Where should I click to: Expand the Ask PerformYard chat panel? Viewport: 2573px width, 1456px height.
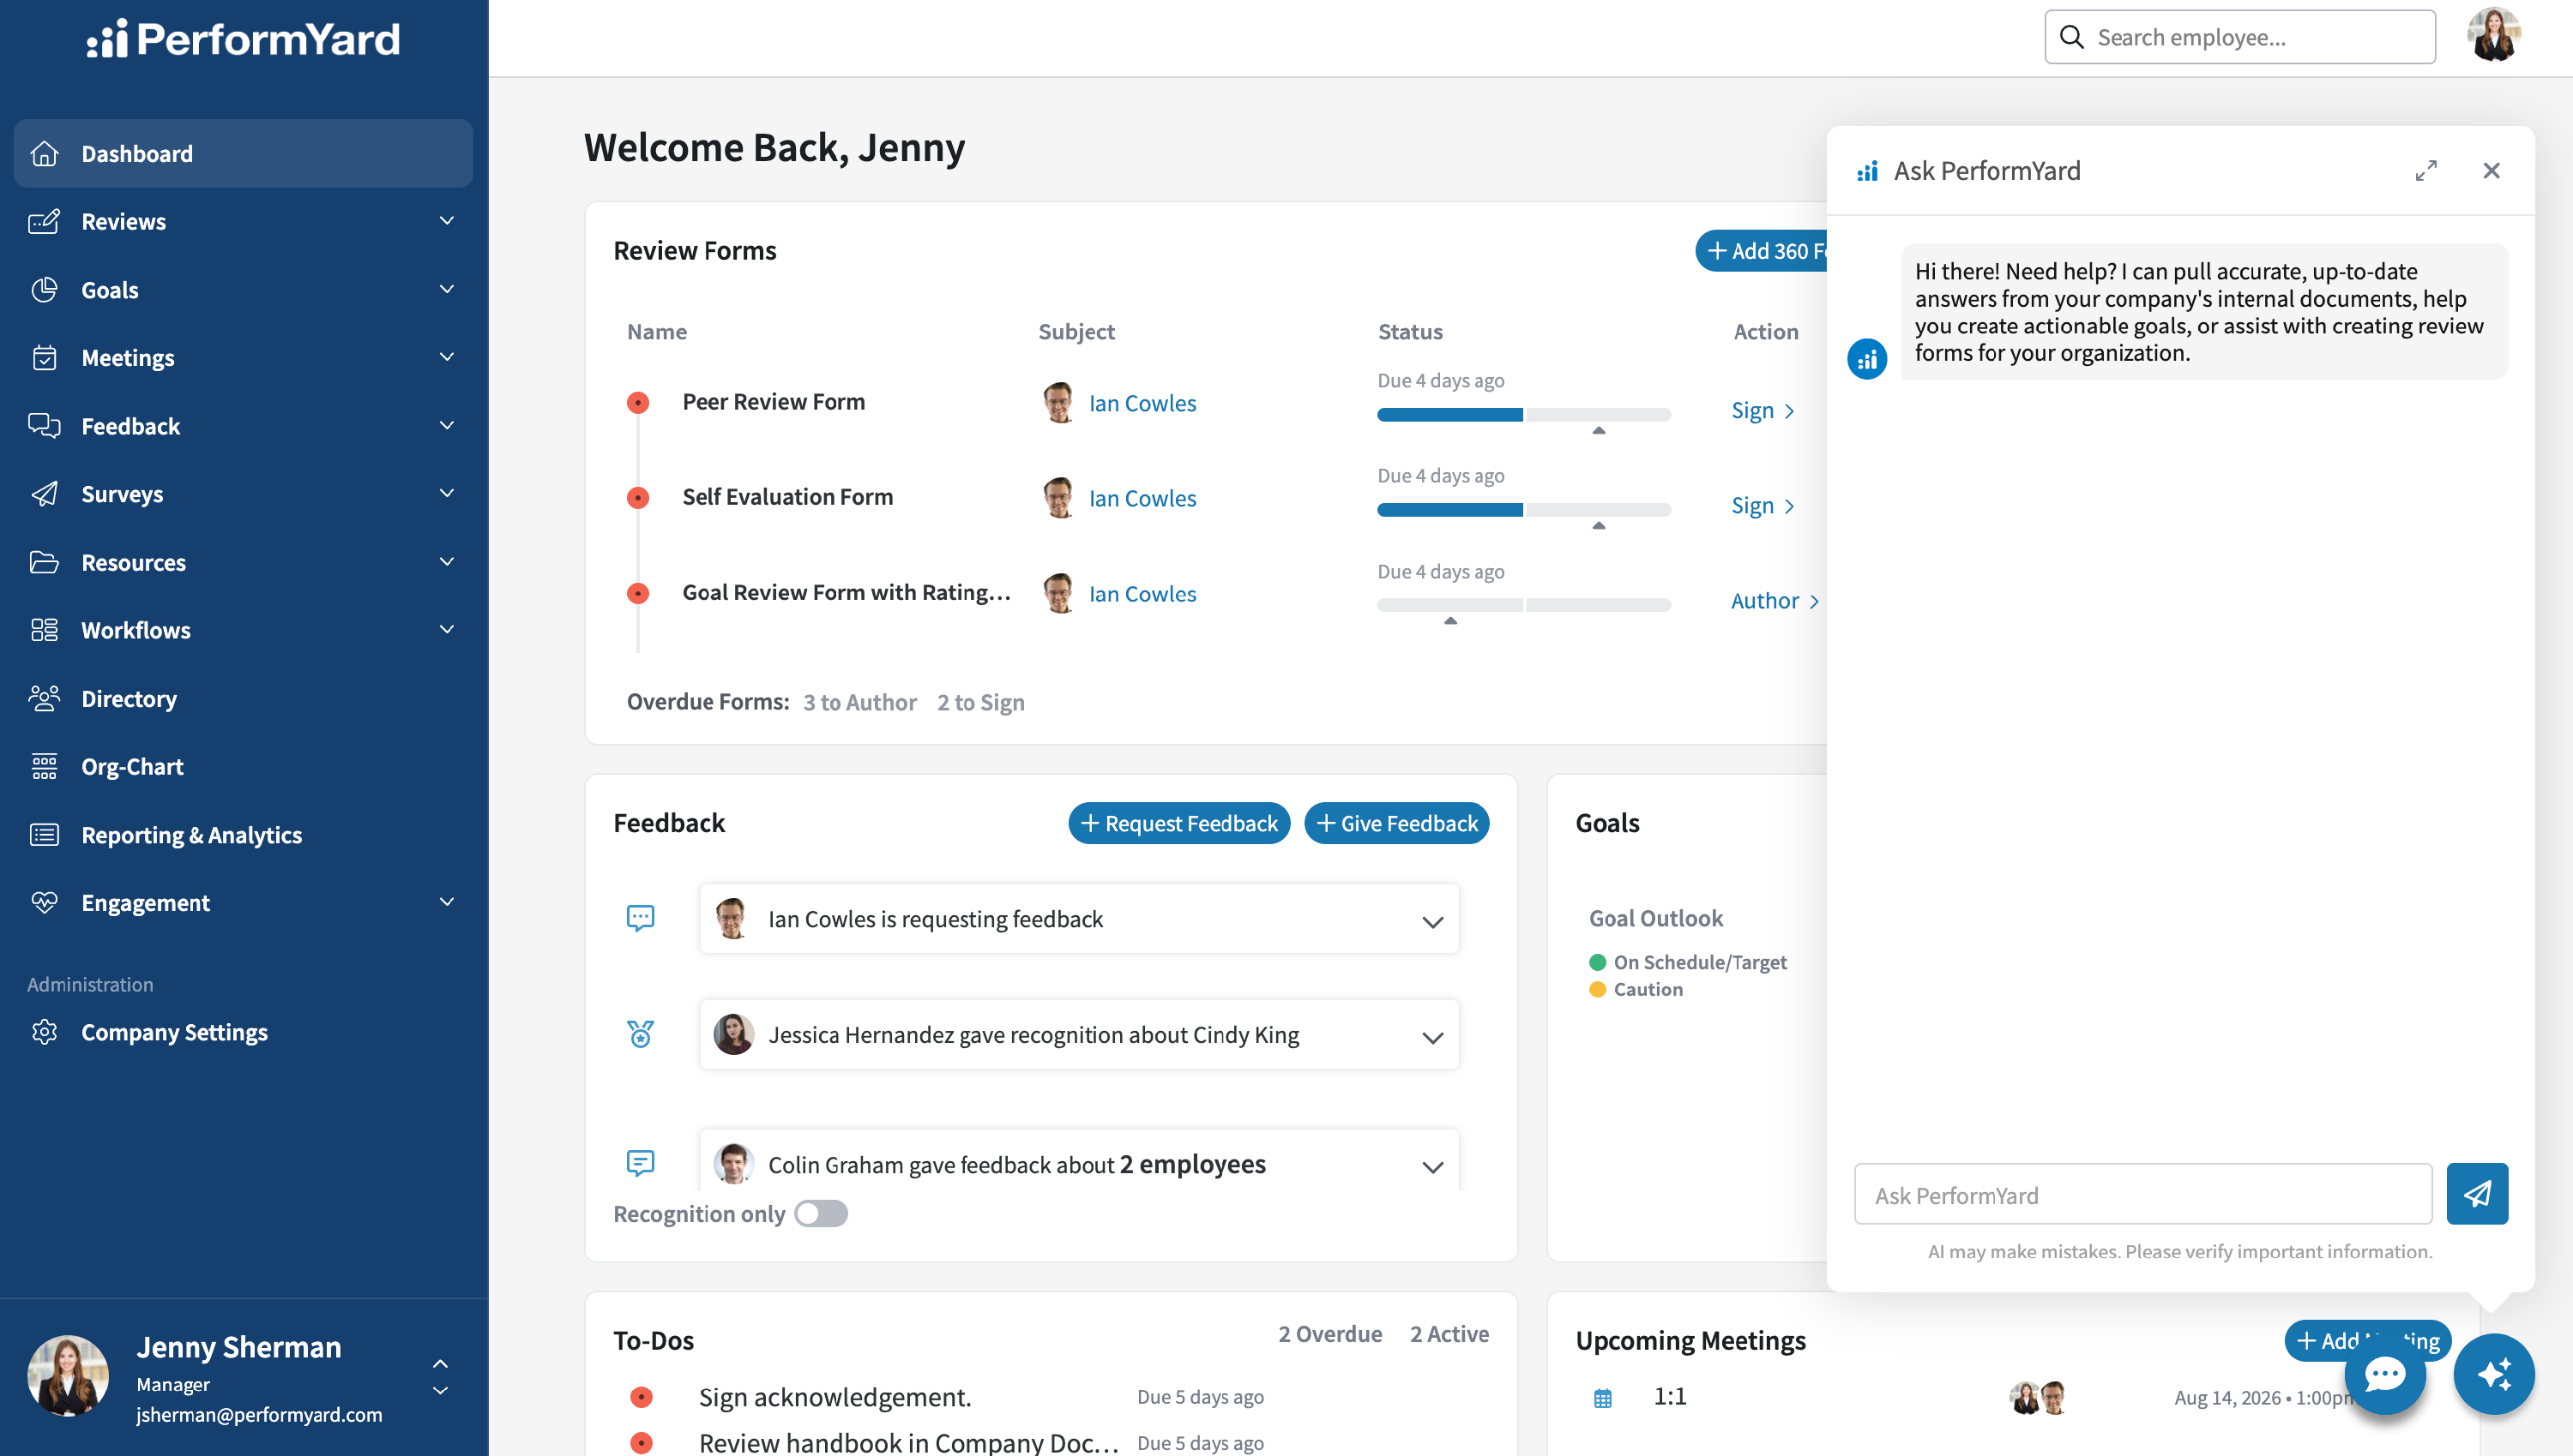(x=2425, y=171)
